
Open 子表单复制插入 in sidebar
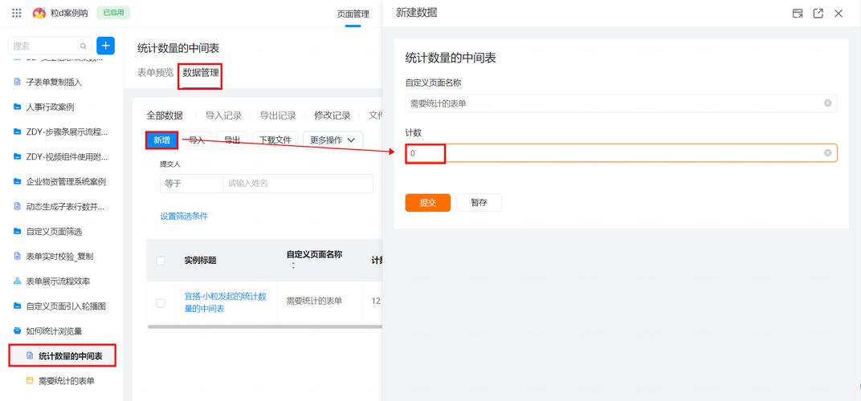pos(55,83)
